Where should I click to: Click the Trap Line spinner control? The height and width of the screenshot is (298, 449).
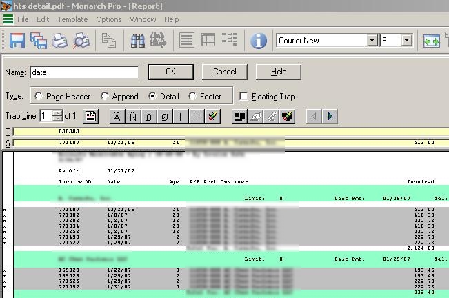pyautogui.click(x=57, y=116)
